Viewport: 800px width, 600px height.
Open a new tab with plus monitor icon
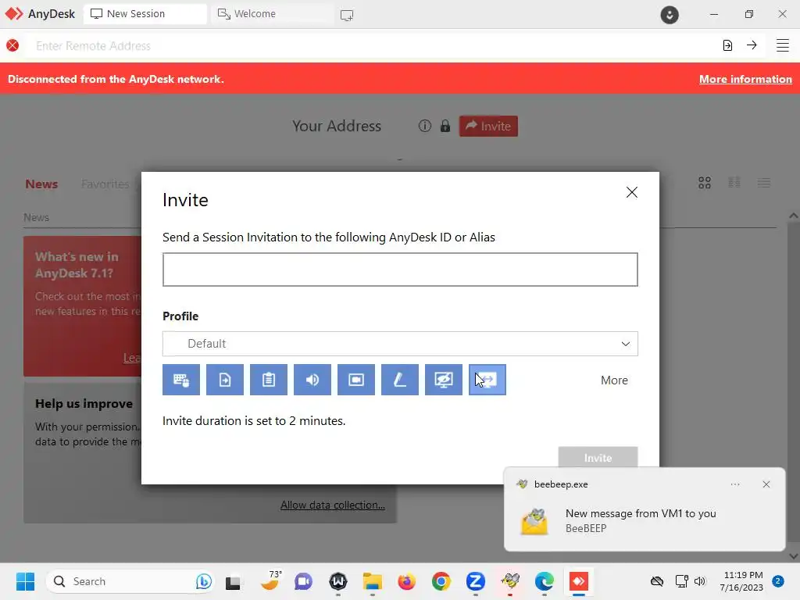(x=347, y=16)
